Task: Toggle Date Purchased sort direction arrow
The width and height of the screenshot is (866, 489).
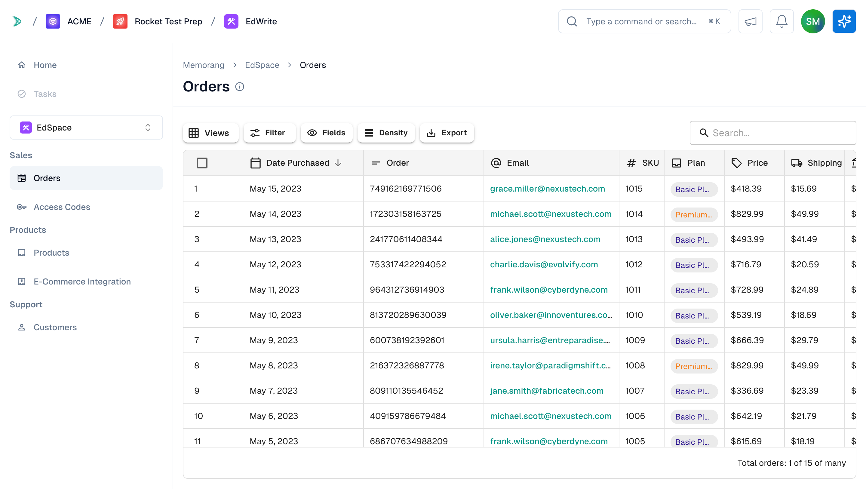Action: [338, 163]
